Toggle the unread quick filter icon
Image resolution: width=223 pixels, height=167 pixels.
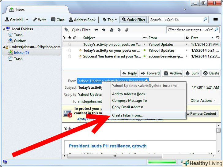[x=96, y=30]
